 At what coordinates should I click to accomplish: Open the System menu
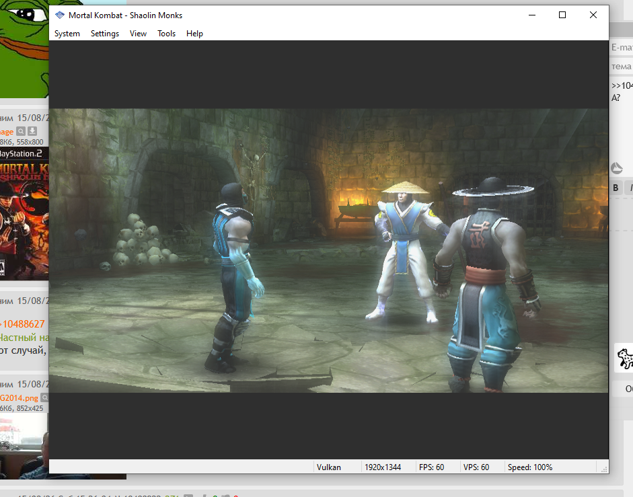[x=67, y=34]
